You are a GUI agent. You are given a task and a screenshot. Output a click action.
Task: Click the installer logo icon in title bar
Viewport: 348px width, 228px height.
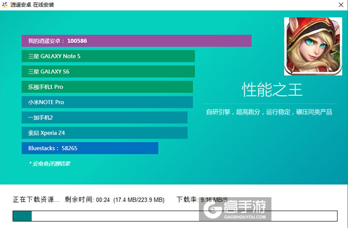coord(5,5)
